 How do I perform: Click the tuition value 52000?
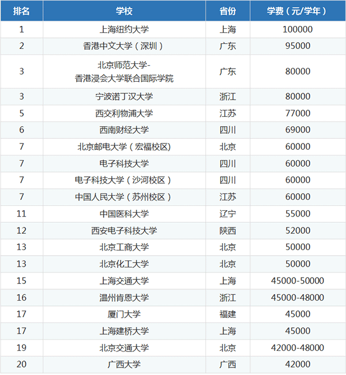click(x=298, y=230)
